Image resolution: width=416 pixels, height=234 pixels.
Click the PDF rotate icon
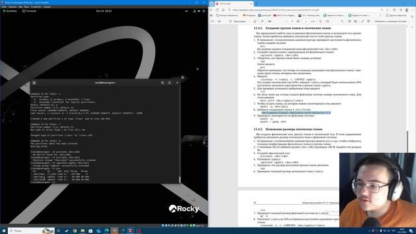click(320, 21)
